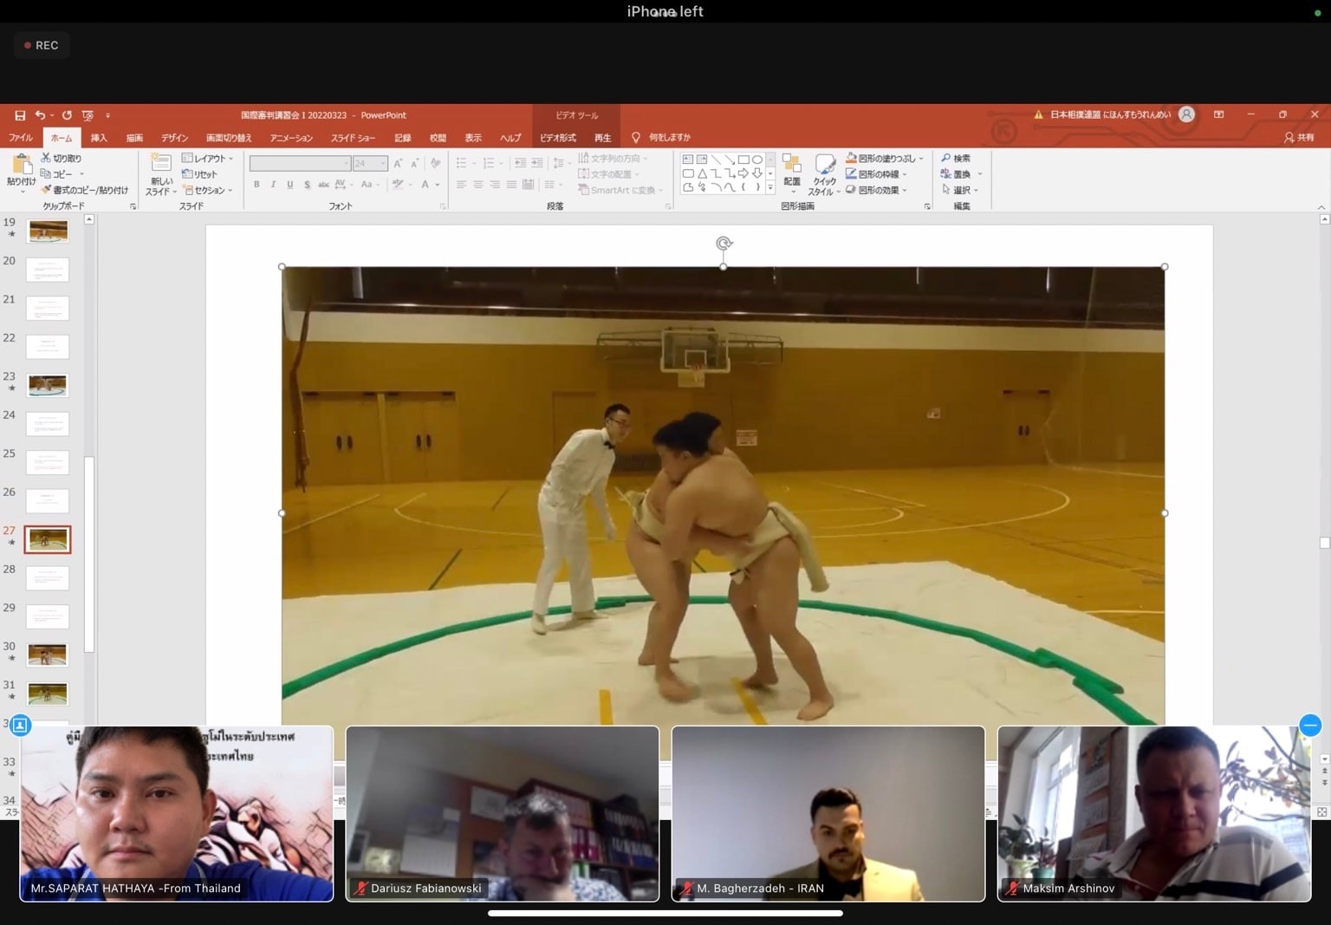Toggle text shadow S button
Image resolution: width=1331 pixels, height=925 pixels.
point(307,185)
